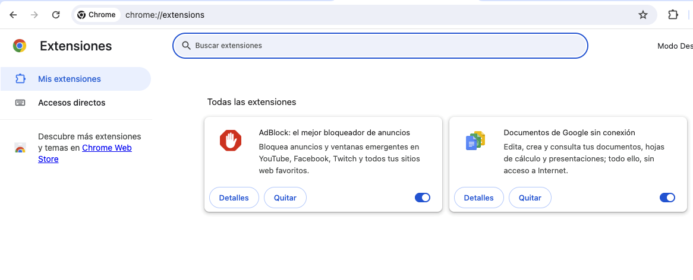
Task: Click the browser back arrow
Action: [13, 15]
